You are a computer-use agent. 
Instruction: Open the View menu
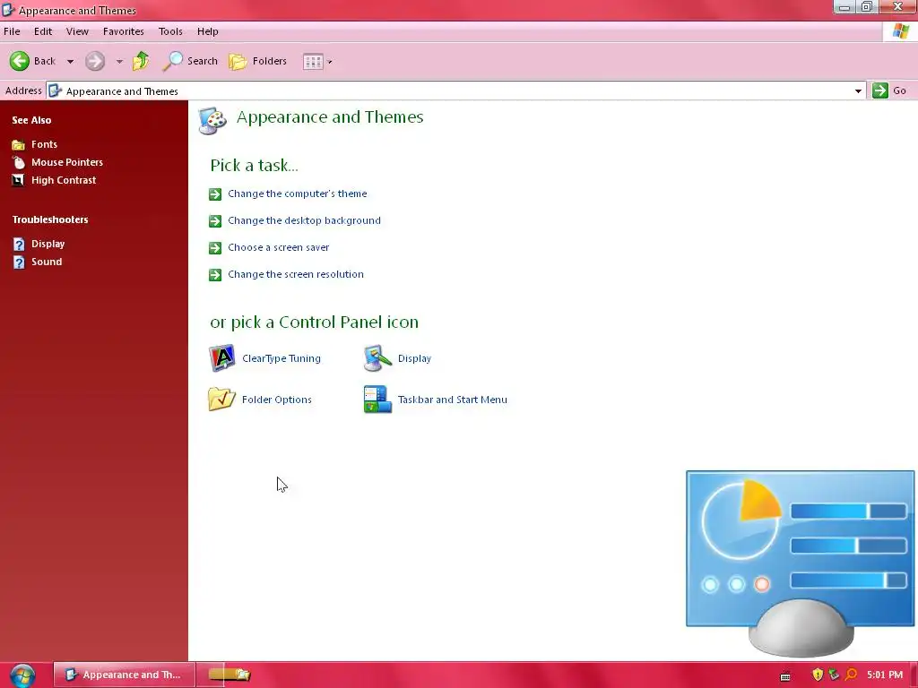77,31
